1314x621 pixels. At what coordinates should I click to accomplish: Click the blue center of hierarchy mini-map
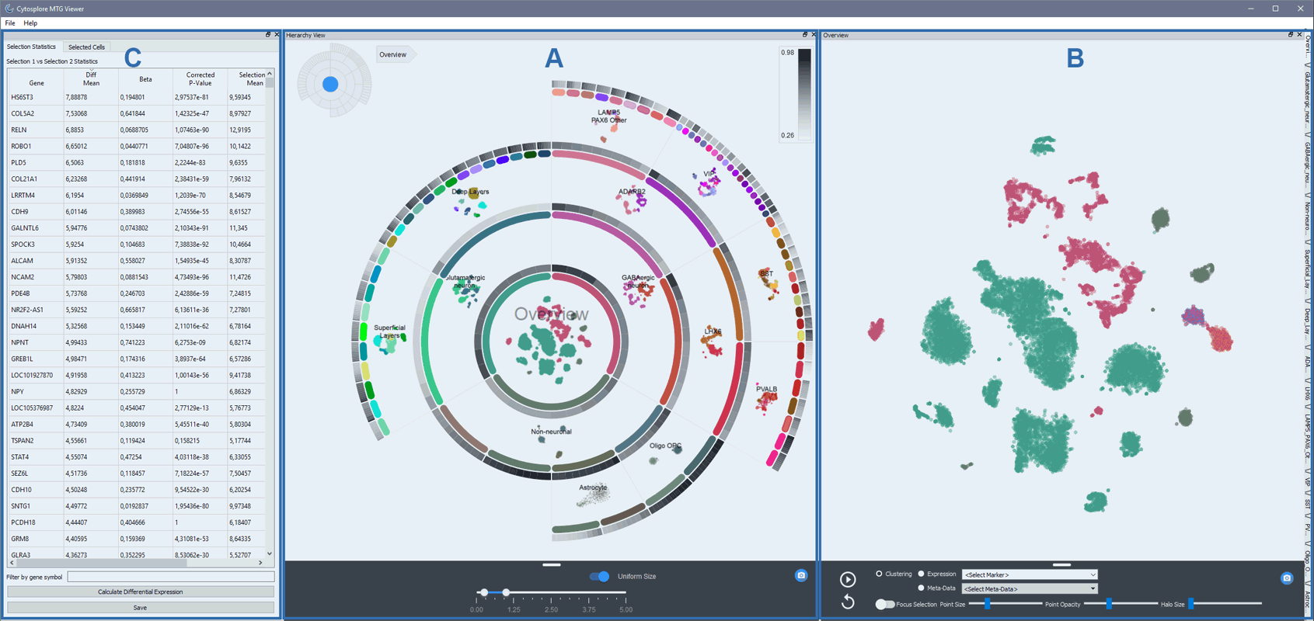pyautogui.click(x=330, y=84)
